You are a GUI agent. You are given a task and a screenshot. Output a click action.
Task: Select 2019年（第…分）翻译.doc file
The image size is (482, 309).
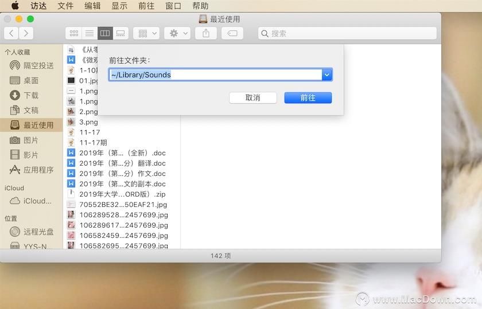tap(122, 163)
